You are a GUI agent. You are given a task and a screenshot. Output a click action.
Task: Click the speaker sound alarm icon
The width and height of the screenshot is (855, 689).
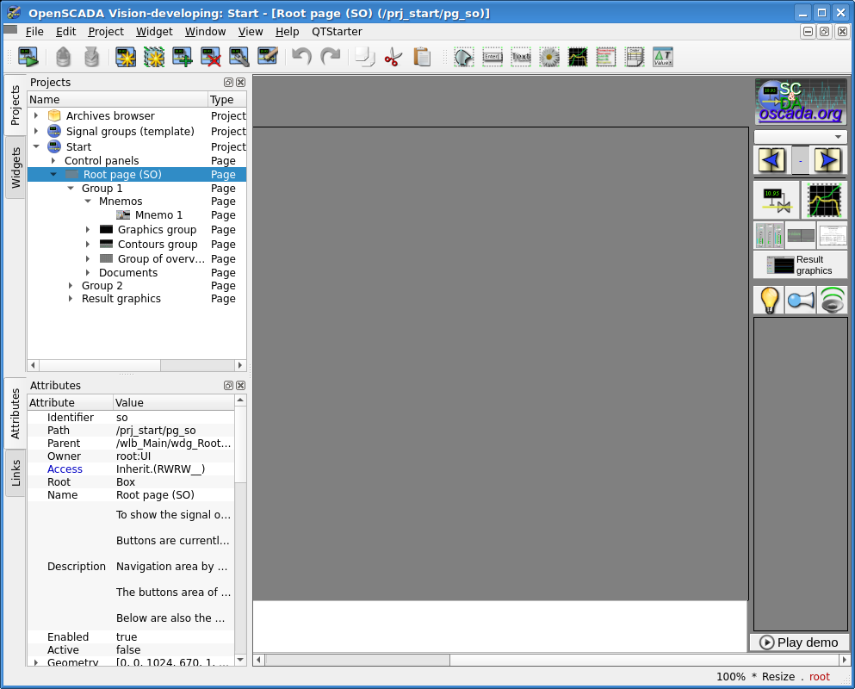pos(832,300)
